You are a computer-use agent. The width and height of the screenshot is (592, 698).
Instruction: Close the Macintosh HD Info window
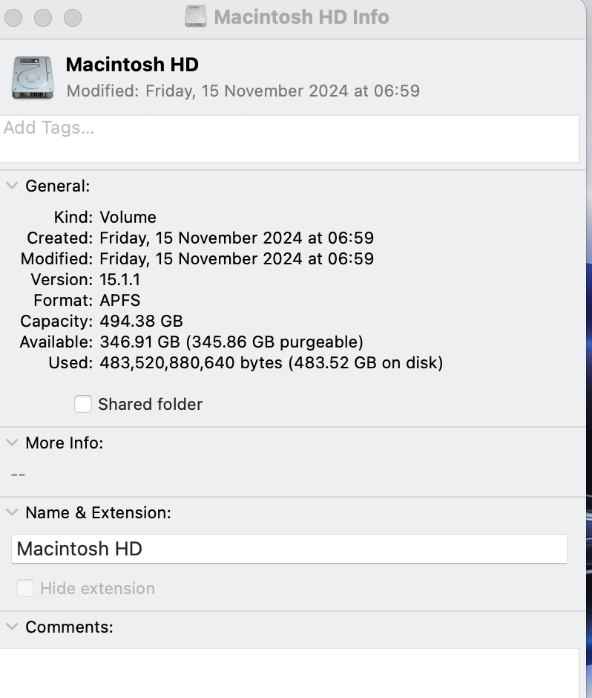pos(13,18)
